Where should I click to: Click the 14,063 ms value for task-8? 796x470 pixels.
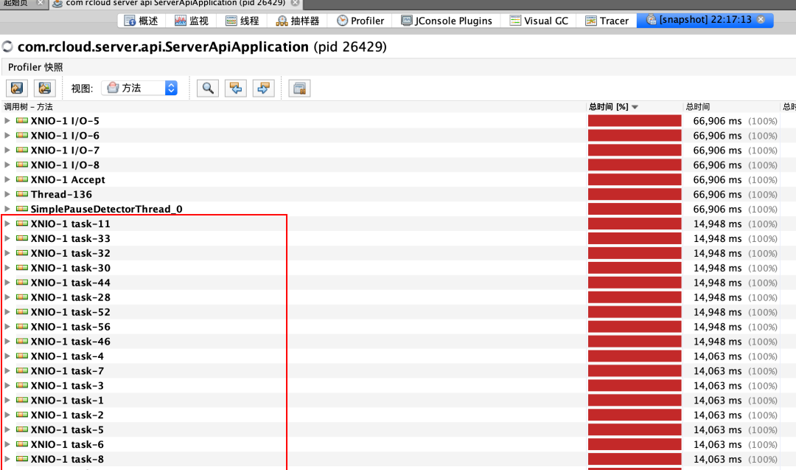pyautogui.click(x=717, y=460)
